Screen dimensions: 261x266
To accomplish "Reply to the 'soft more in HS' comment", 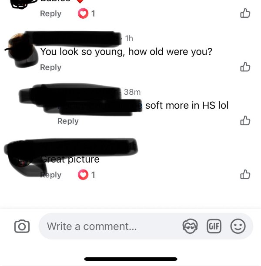I will tap(68, 121).
